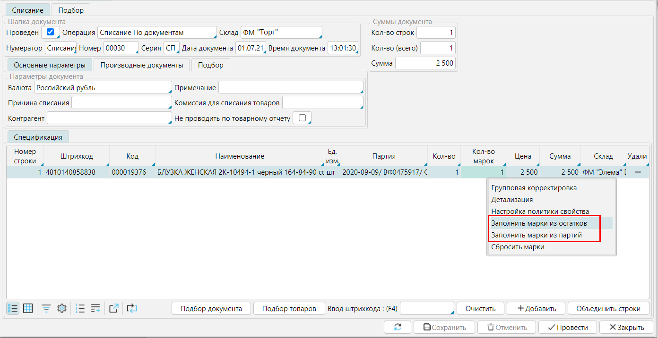Switch to list view icon in toolbar
The height and width of the screenshot is (338, 658).
coord(13,309)
